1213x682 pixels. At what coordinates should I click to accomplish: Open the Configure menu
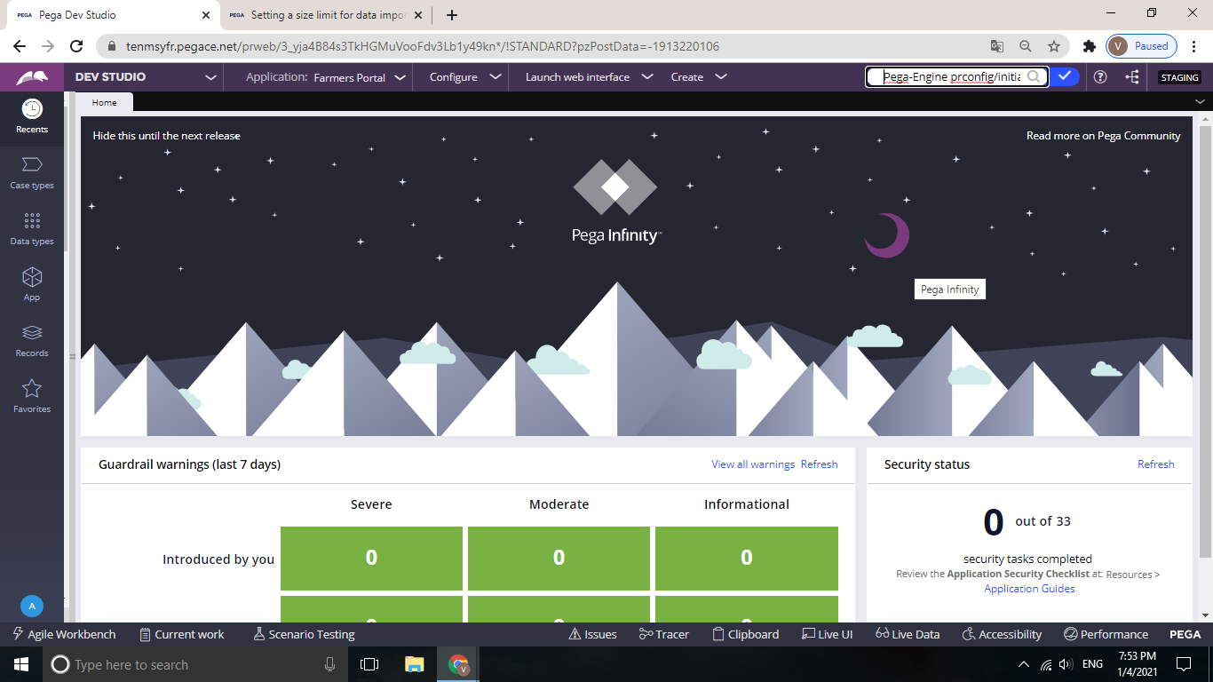click(x=466, y=77)
